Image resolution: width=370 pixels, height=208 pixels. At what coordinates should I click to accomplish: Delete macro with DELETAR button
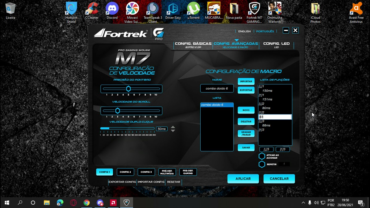click(x=246, y=122)
